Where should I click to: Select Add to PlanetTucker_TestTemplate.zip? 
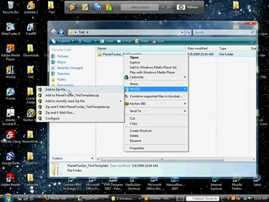click(x=72, y=95)
